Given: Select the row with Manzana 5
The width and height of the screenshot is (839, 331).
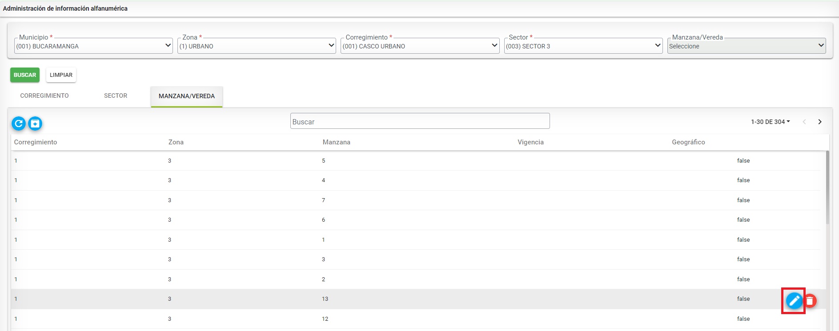Looking at the screenshot, I should [416, 161].
